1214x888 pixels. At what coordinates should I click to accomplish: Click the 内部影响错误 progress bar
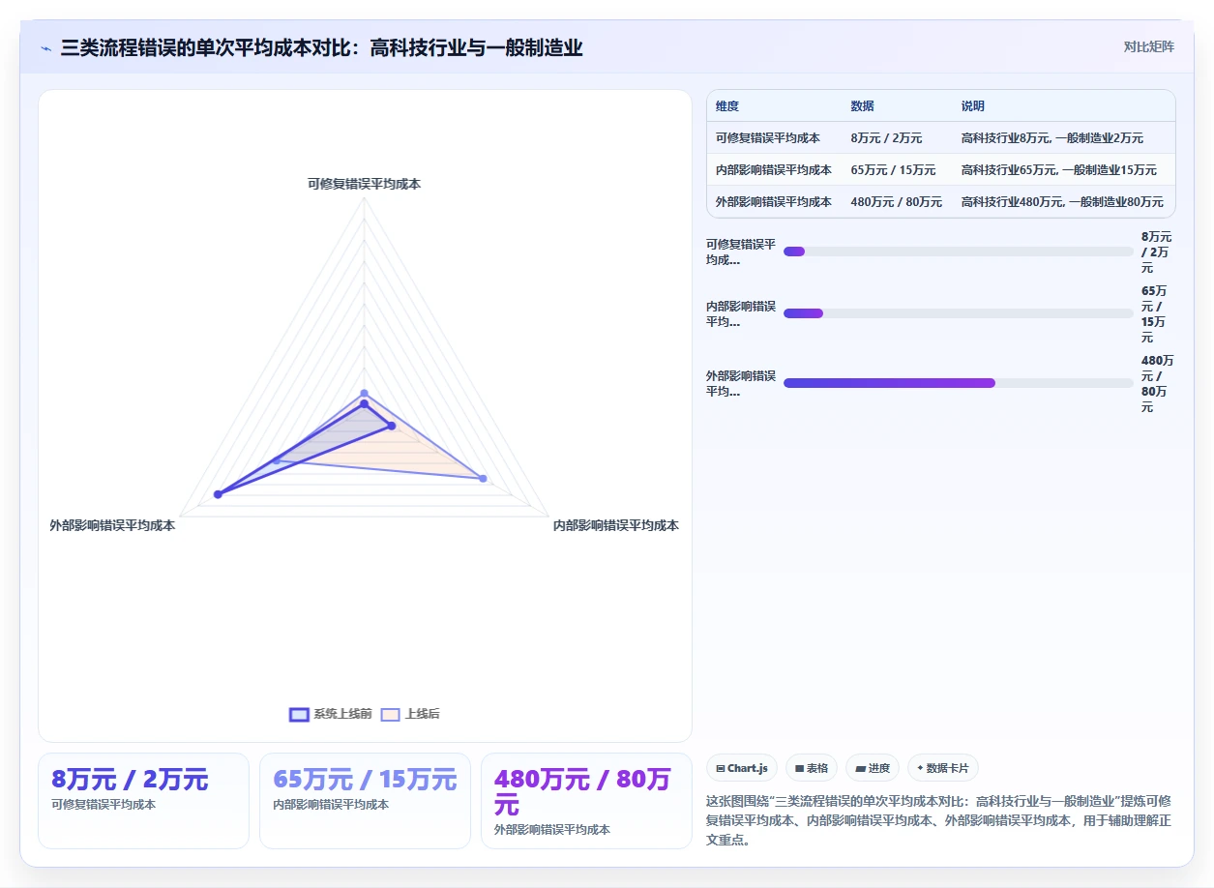(x=958, y=313)
